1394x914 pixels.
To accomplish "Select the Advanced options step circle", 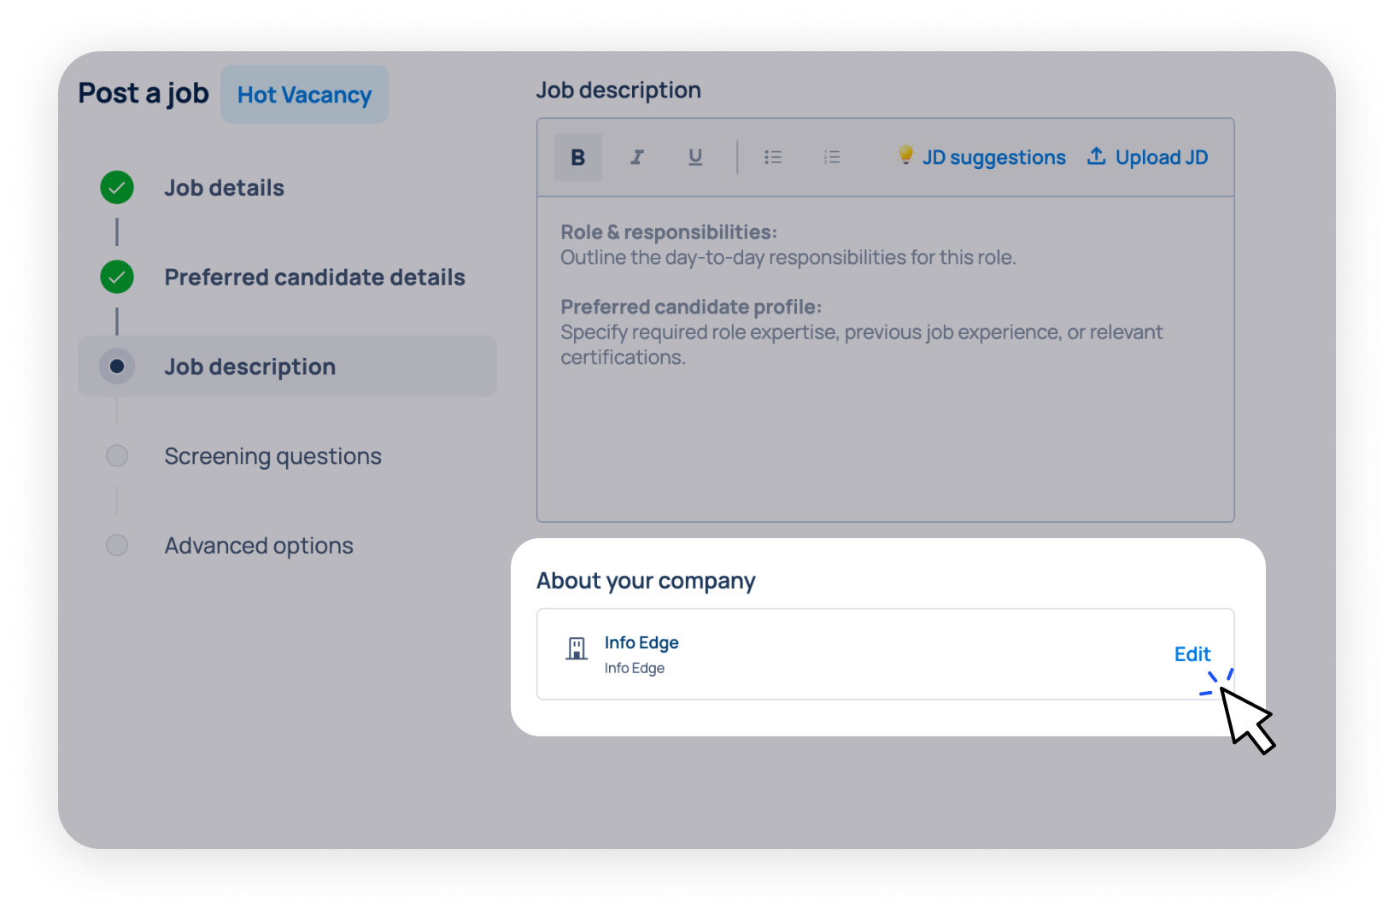I will (x=117, y=545).
